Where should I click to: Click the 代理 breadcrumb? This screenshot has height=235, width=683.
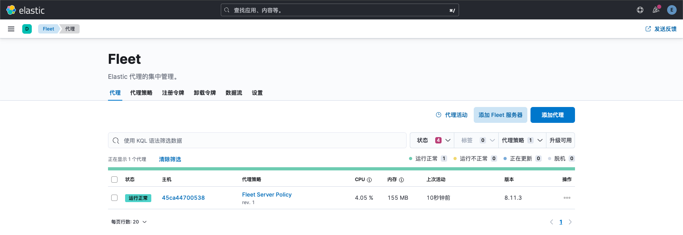point(70,29)
